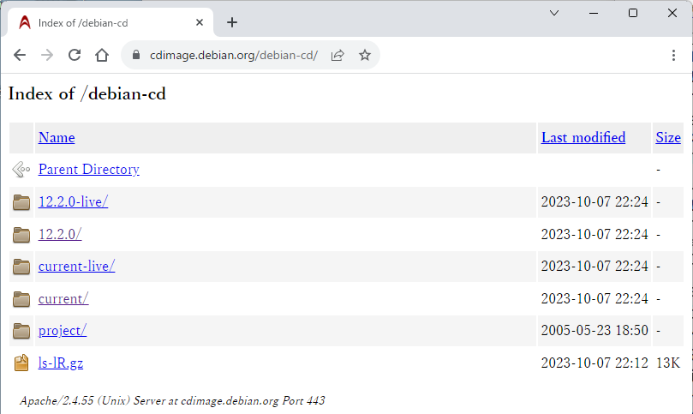Click folder icon beside project/

(21, 331)
